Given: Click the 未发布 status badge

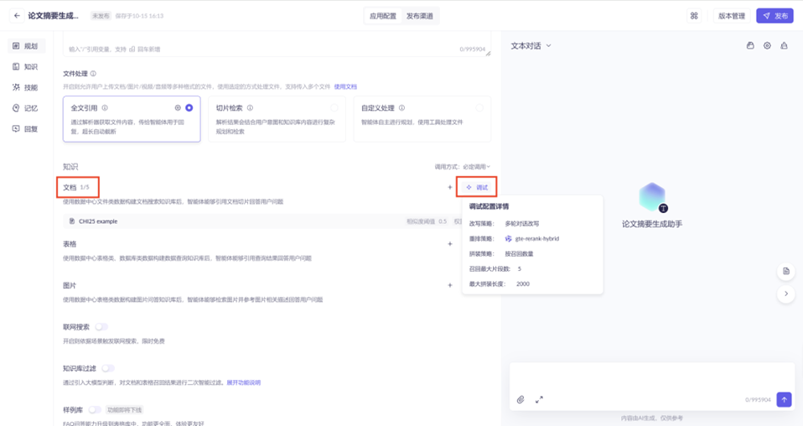Looking at the screenshot, I should click(x=101, y=16).
